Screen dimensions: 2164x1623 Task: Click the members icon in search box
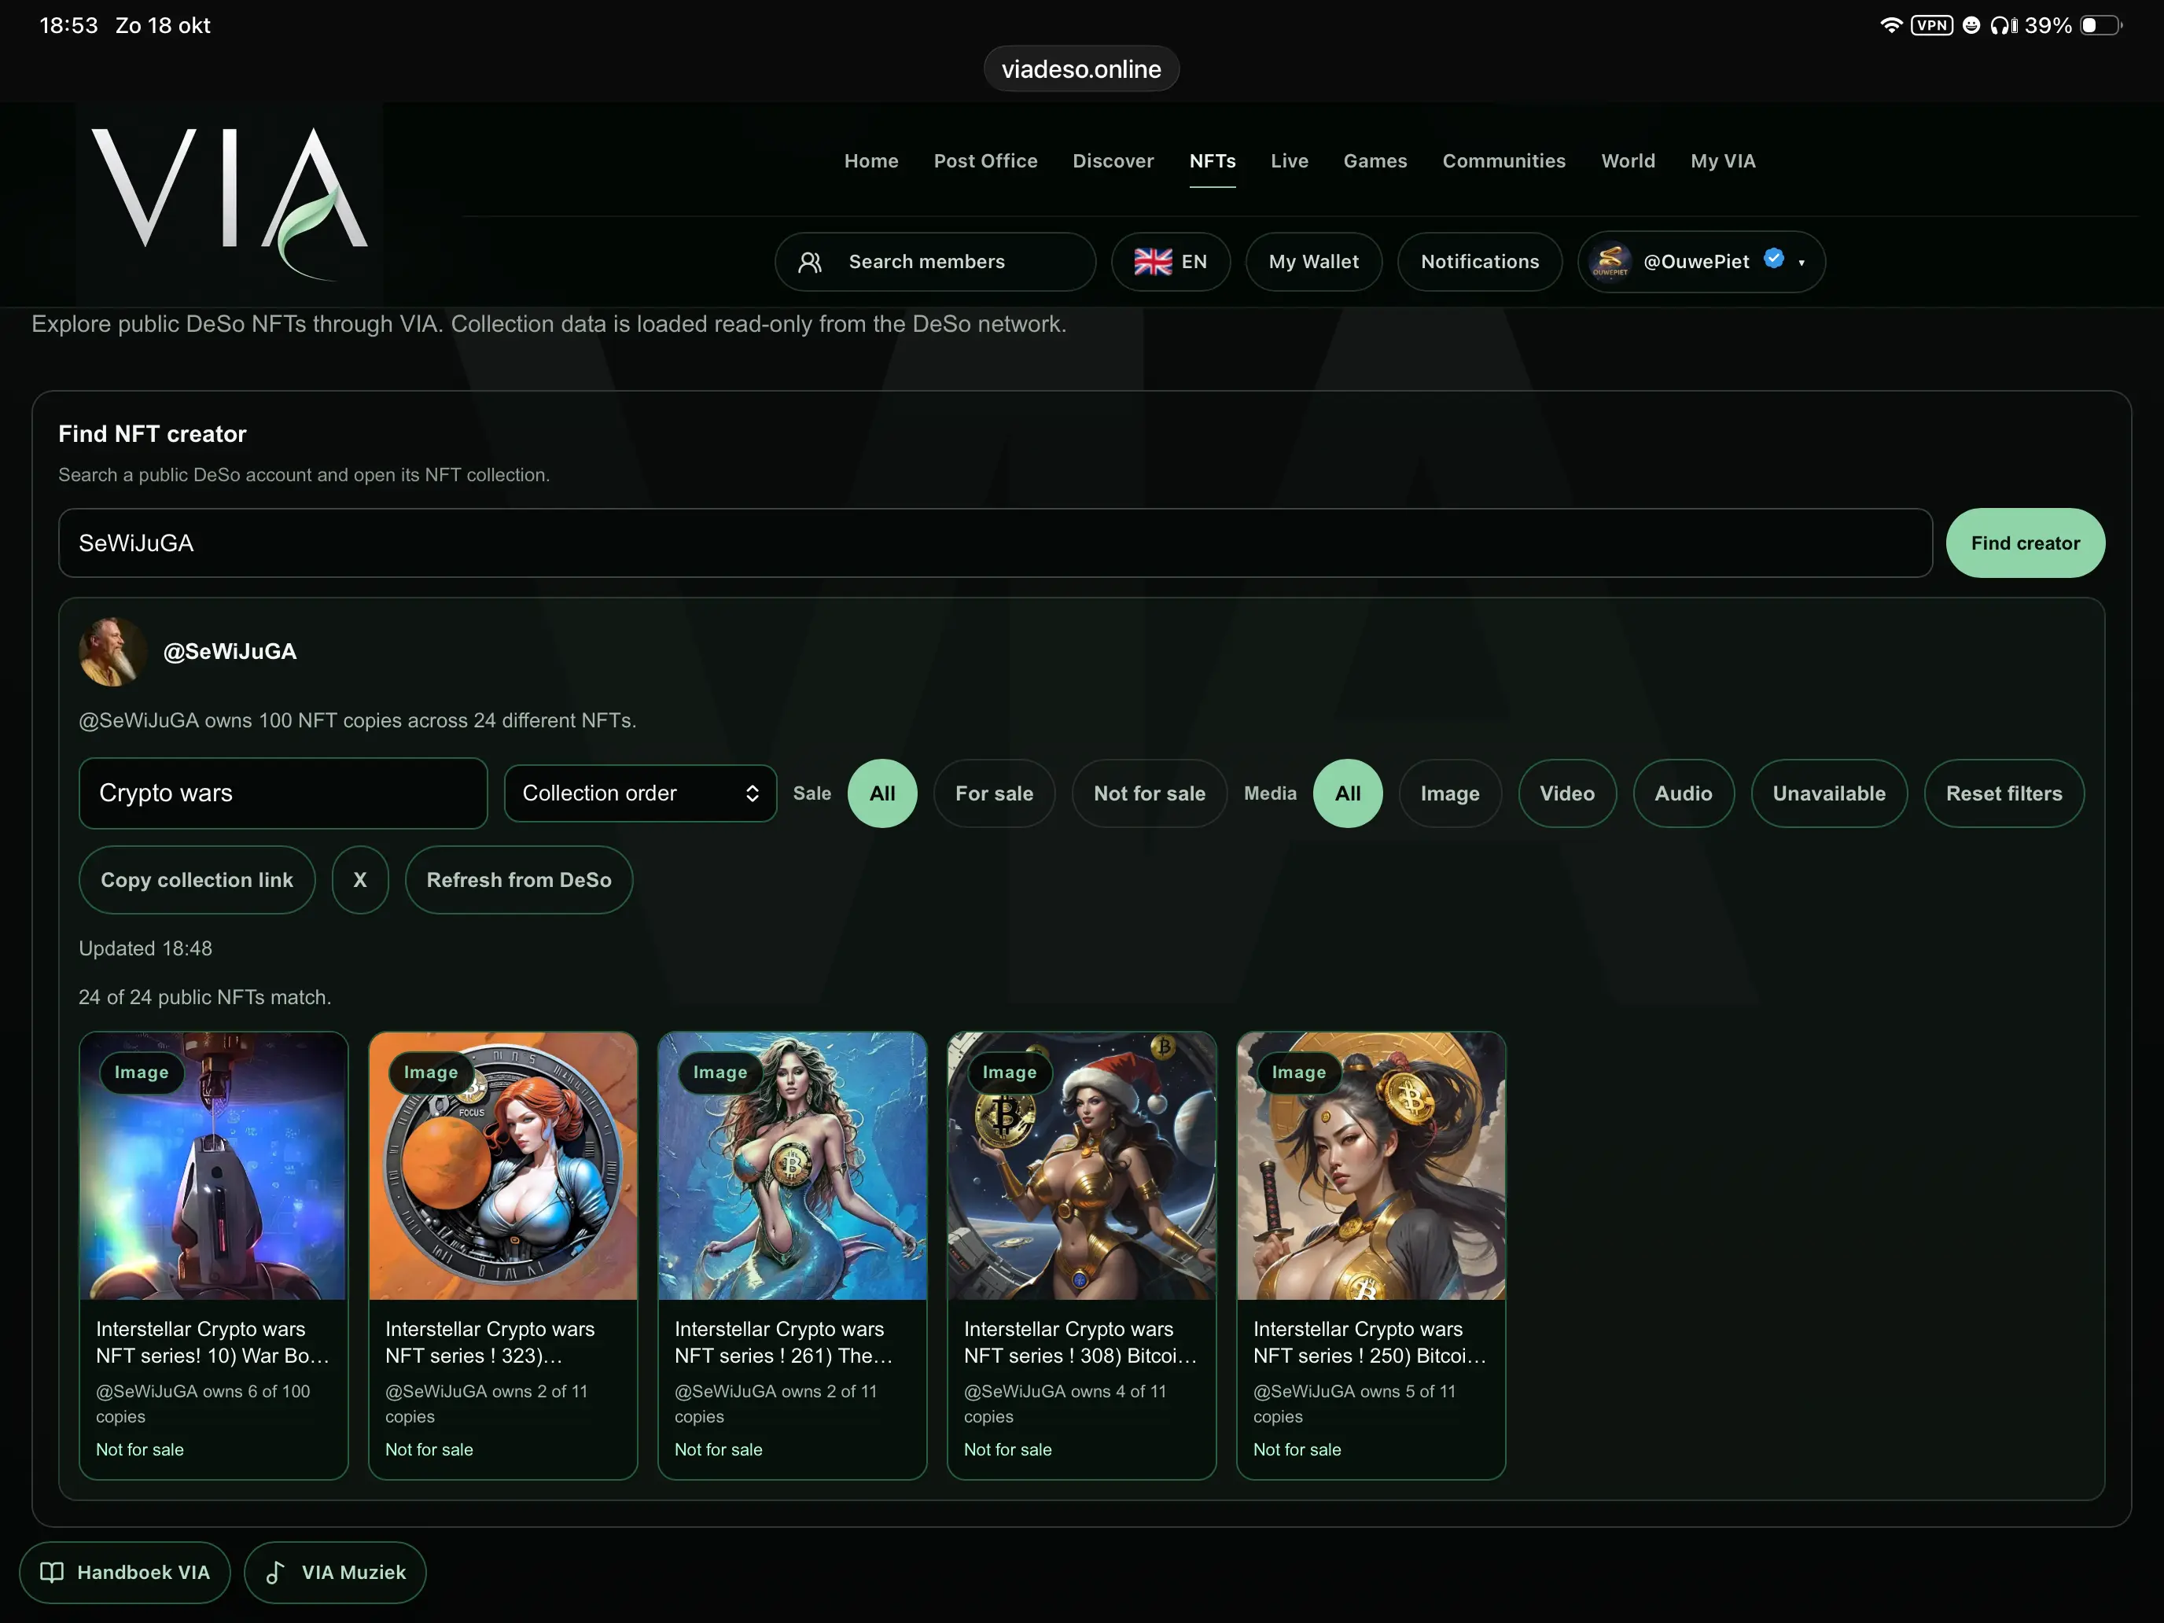[810, 262]
